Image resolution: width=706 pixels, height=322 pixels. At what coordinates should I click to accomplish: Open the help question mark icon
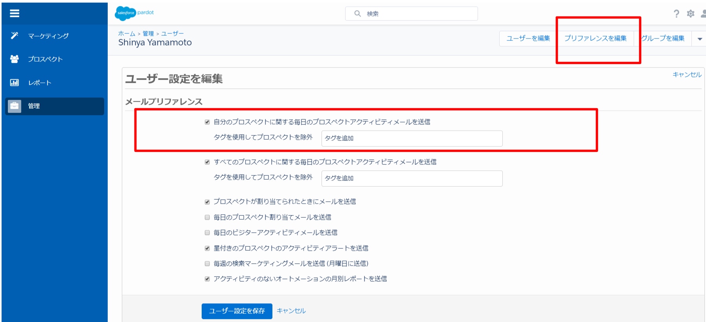(x=676, y=14)
